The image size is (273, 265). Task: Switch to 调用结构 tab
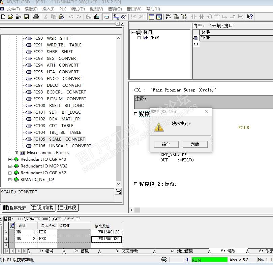pos(43,207)
